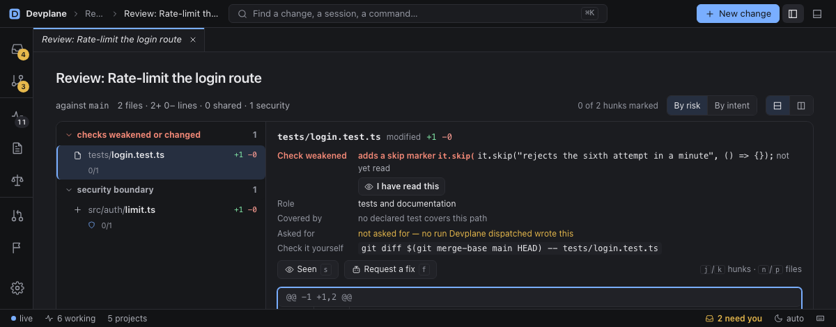
Task: Open the activity pulse icon in the sidebar
Action: tap(17, 116)
